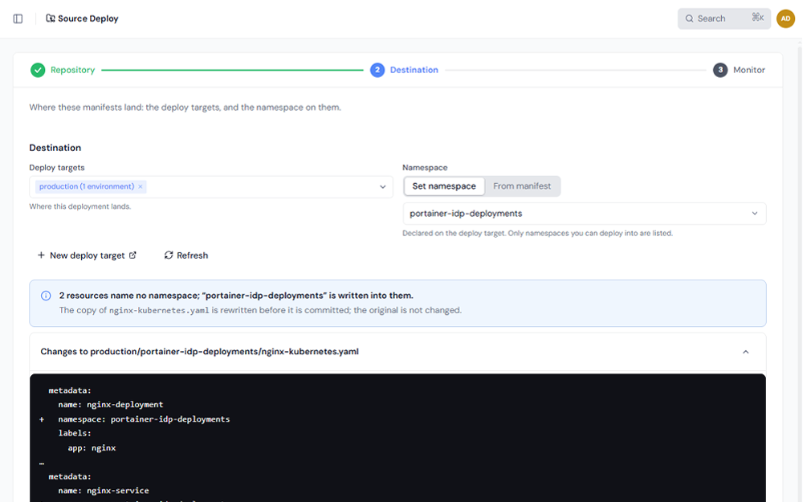Click the Destination section heading
Viewport: 803px width, 502px height.
click(x=55, y=148)
